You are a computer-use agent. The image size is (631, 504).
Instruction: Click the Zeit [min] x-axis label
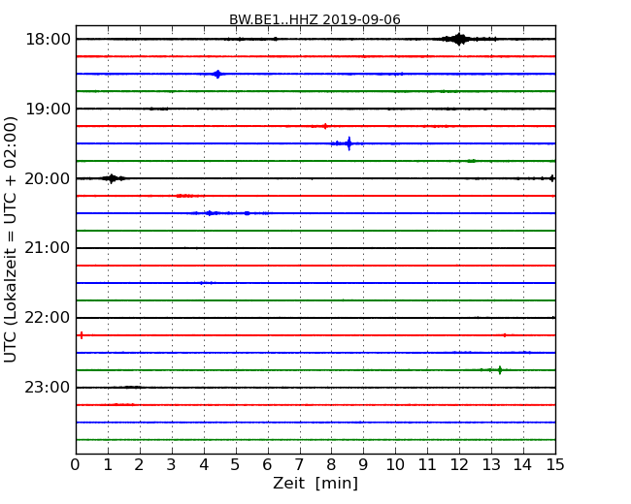coord(315,483)
